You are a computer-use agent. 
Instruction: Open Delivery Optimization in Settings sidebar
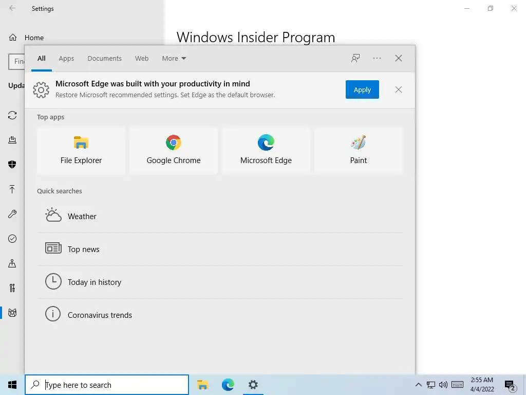click(12, 140)
